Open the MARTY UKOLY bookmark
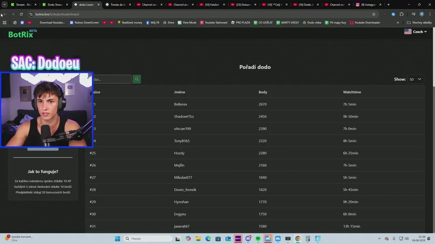Viewport: 435px width, 244px height. (288, 23)
